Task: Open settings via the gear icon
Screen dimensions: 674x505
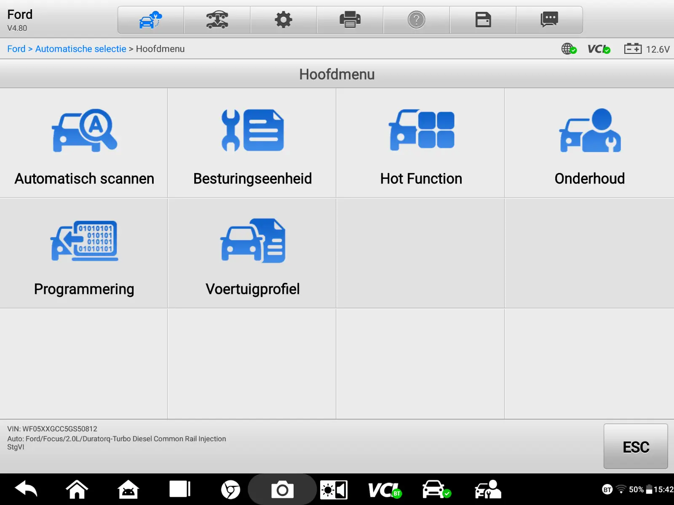Action: point(284,20)
